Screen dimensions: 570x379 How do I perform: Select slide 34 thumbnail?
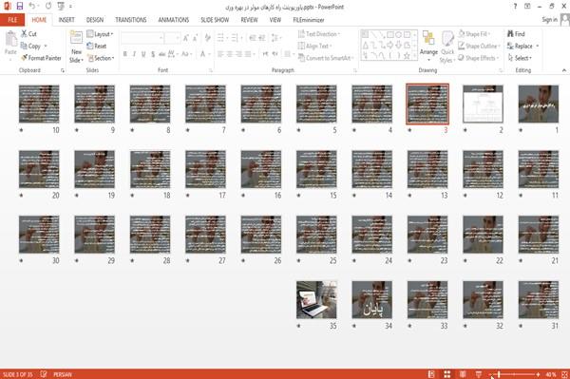[371, 300]
